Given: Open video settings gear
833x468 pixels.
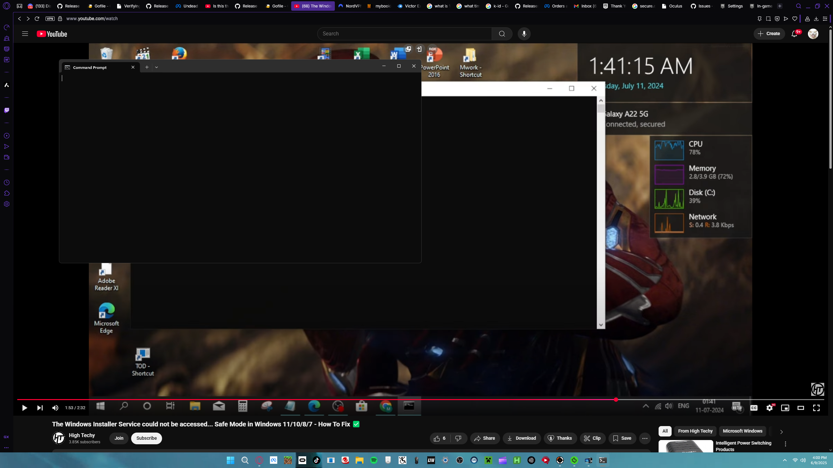Looking at the screenshot, I should click(769, 408).
